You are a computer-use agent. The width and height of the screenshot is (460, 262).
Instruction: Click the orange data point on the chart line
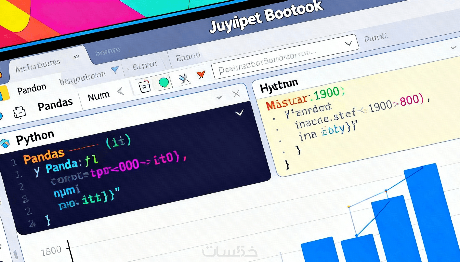349,207
